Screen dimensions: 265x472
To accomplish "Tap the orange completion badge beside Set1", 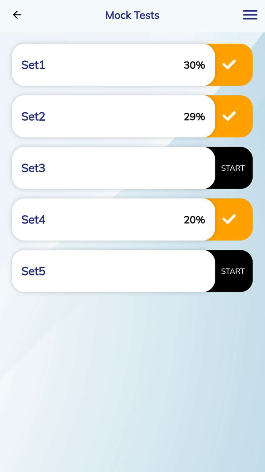I will coord(229,65).
